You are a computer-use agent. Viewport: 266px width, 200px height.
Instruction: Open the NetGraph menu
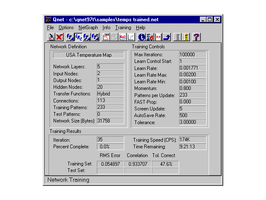coord(88,27)
